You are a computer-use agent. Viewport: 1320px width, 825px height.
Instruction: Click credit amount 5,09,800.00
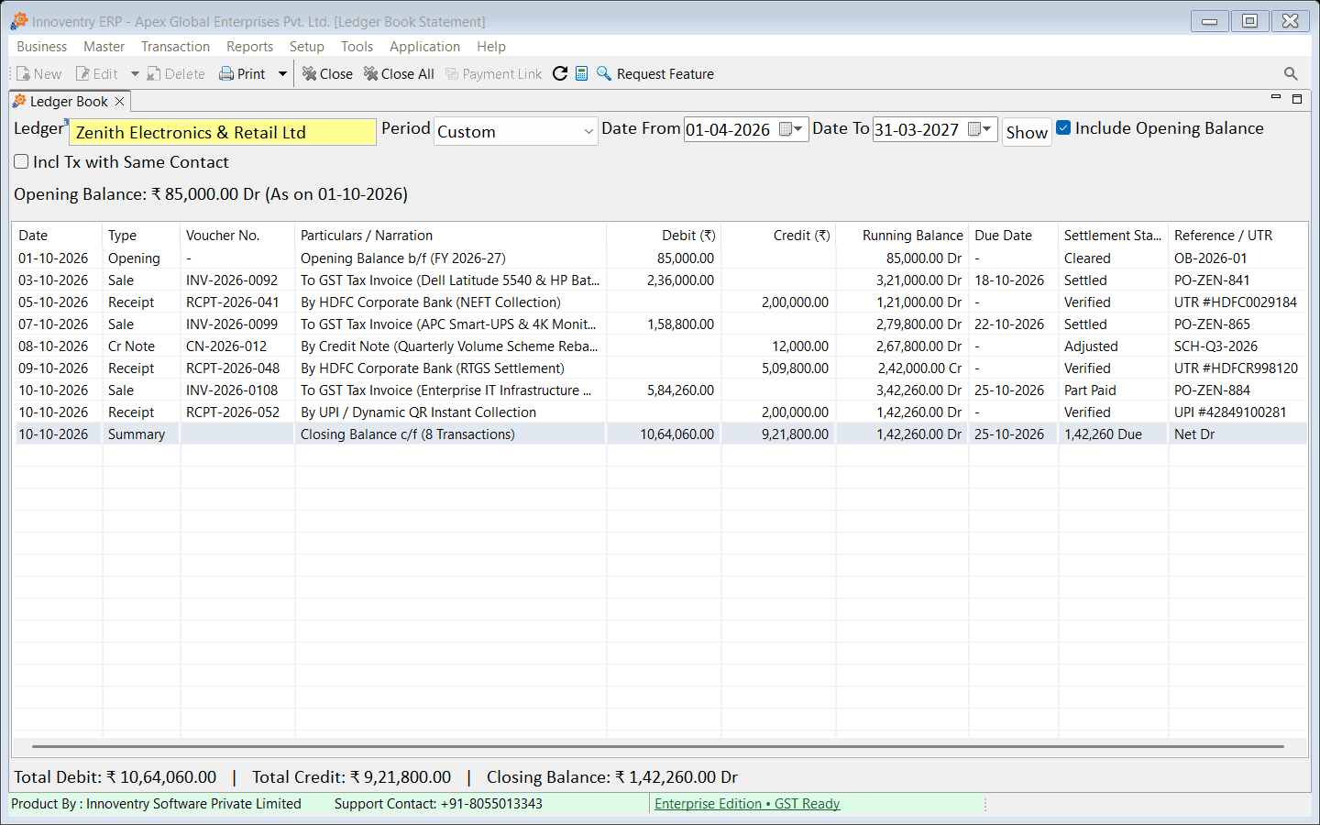click(778, 368)
